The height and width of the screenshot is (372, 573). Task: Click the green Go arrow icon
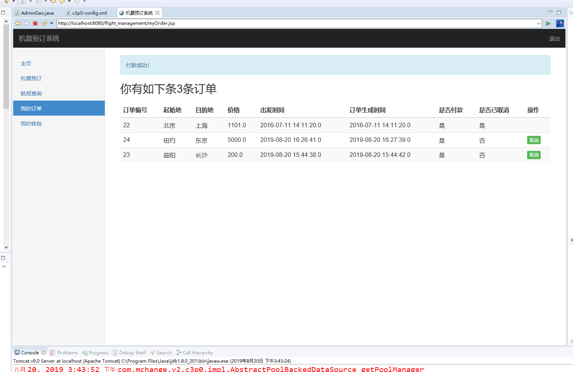tap(548, 23)
